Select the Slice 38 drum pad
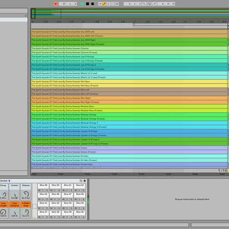This screenshot has width=229, height=229. (56, 213)
